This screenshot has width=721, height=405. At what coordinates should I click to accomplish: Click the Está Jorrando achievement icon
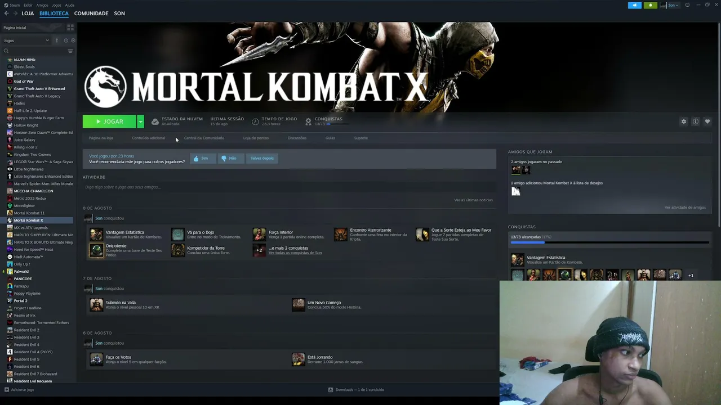(299, 359)
